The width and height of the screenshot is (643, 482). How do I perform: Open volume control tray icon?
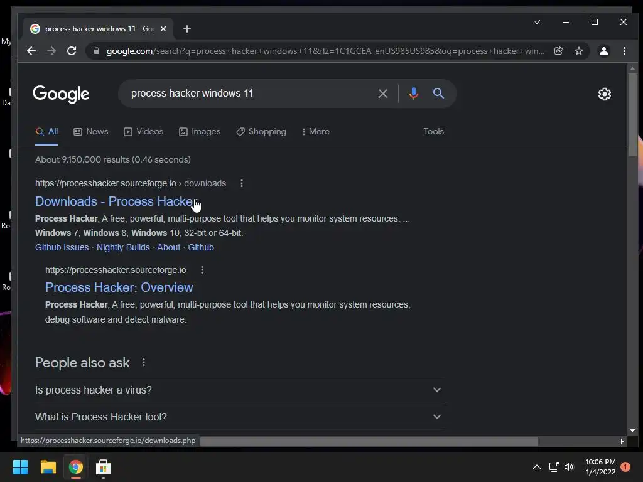click(x=569, y=467)
